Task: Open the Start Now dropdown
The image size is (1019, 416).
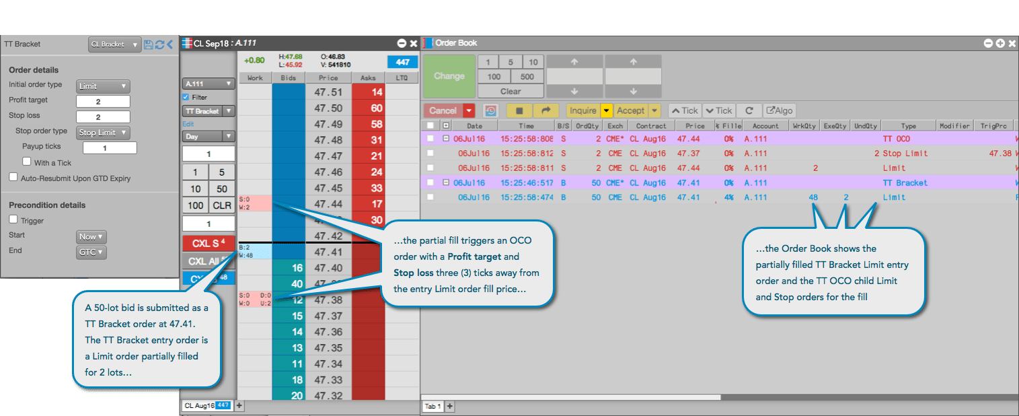Action: pos(91,237)
